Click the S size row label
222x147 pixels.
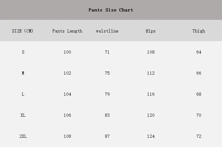[23, 52]
